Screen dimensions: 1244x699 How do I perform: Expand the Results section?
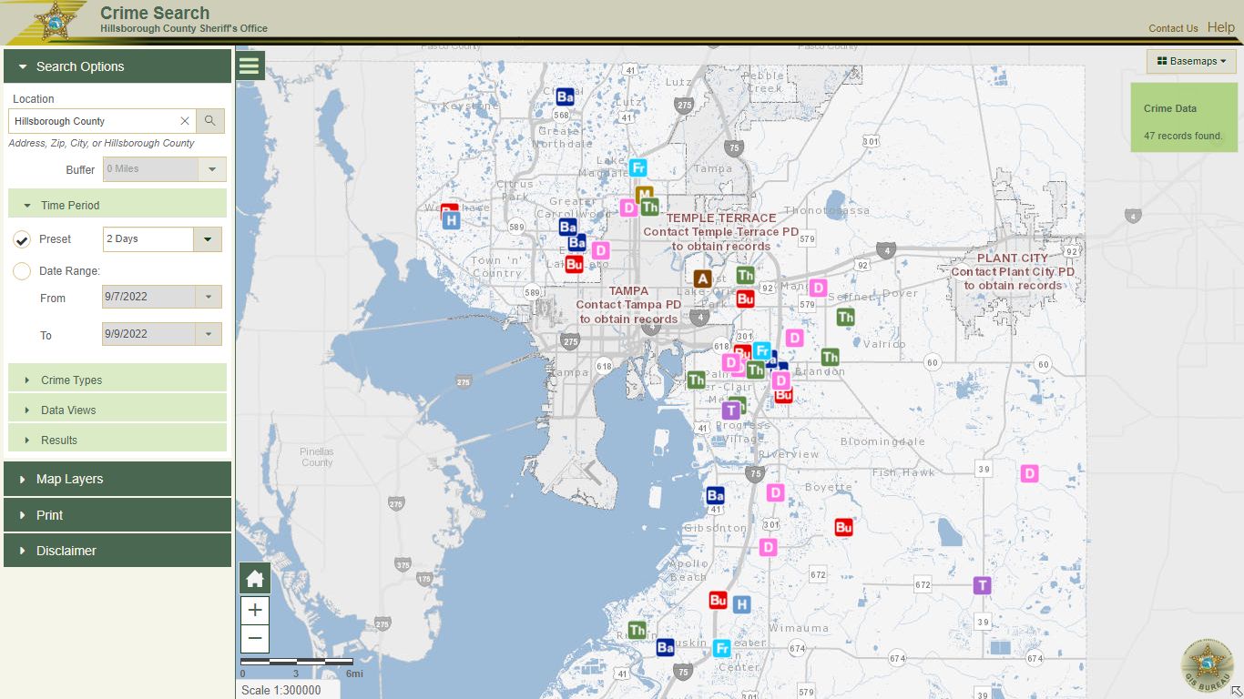(x=117, y=440)
